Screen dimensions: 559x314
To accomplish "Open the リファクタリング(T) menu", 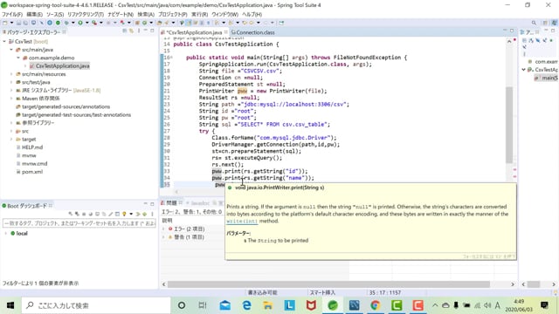I will (86, 14).
